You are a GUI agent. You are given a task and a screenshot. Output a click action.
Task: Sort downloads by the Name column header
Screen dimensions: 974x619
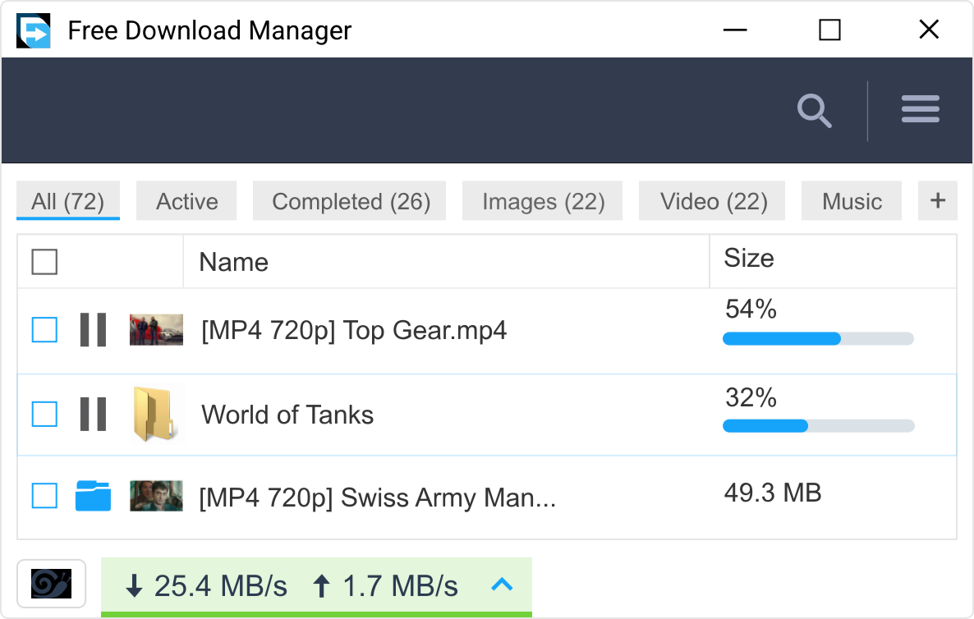233,263
